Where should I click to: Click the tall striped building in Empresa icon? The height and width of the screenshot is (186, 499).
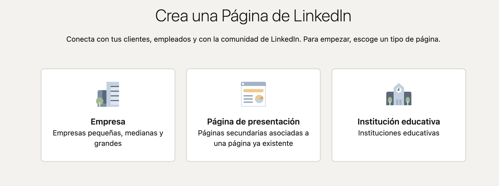click(x=113, y=94)
